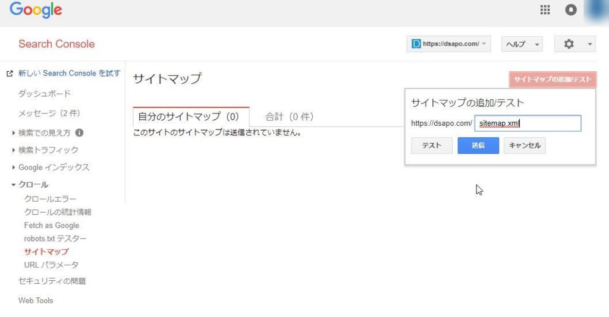Open the Search Console title link
609x317 pixels.
coord(56,44)
